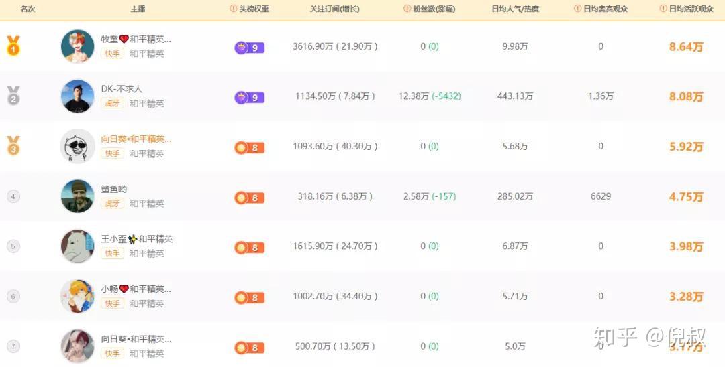This screenshot has width=725, height=367.
Task: Click the bronze rank 3 medal
Action: coord(13,146)
